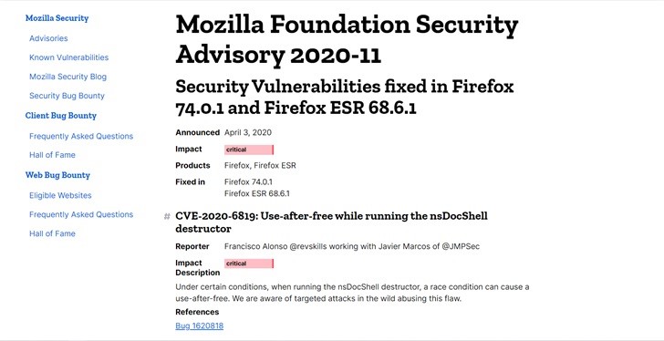Select the Web Bug Bounty heading
Screen dimensions: 664x341
(57, 175)
